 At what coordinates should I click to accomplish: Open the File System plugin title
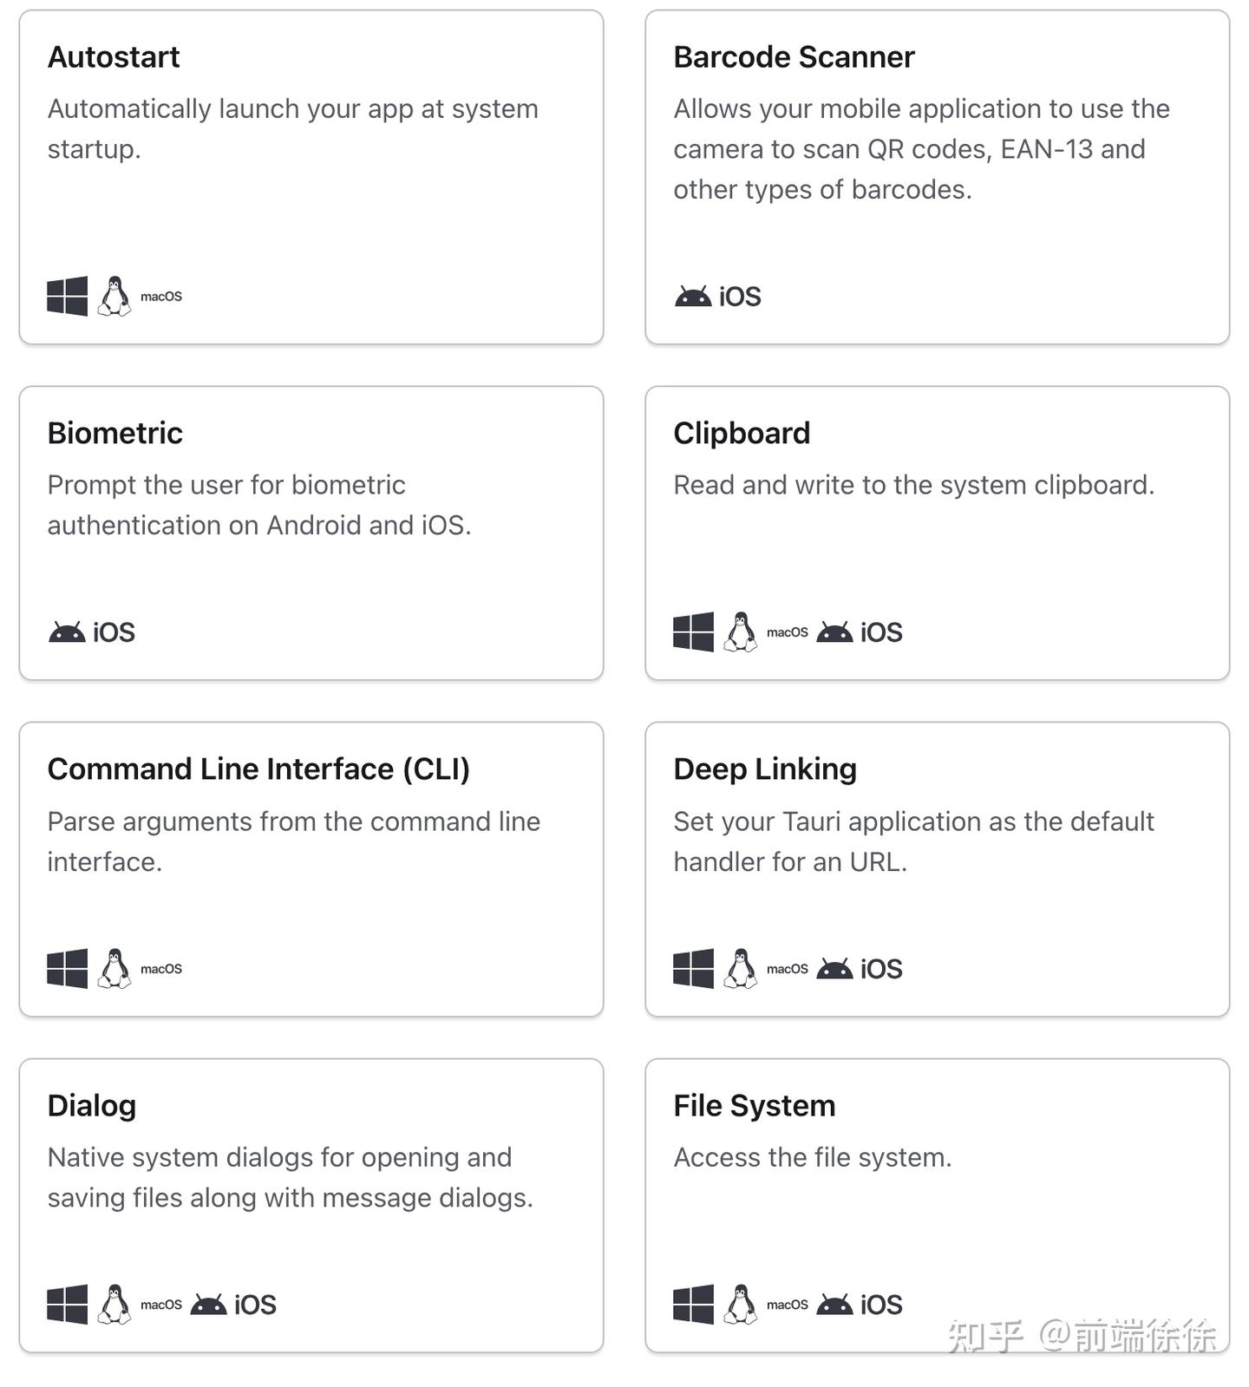[755, 1106]
